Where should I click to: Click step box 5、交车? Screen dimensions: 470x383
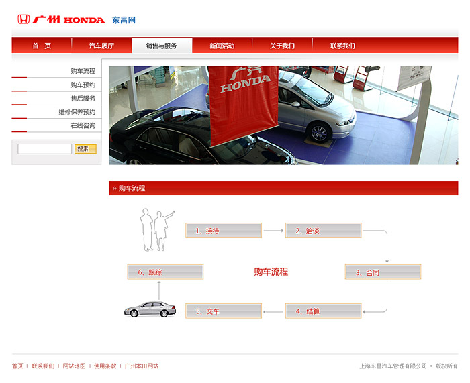point(224,311)
